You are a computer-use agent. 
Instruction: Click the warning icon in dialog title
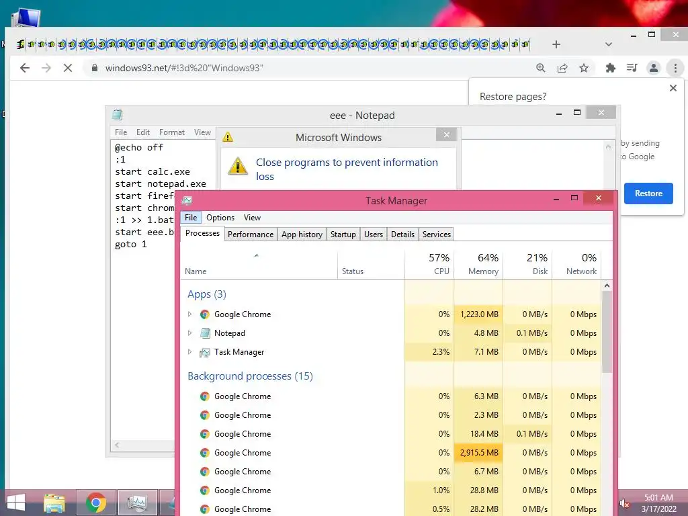(x=228, y=137)
